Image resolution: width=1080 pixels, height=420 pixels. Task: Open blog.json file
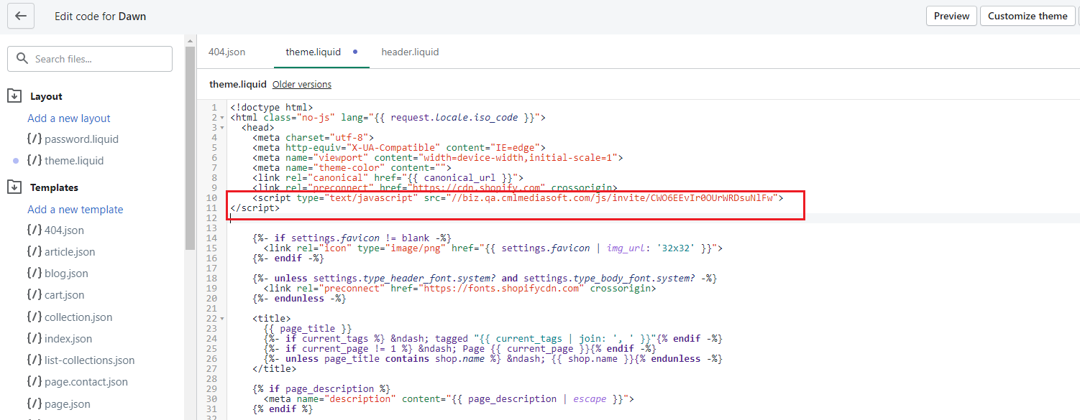[x=66, y=274]
